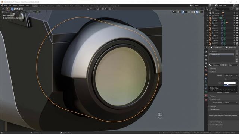Hide Cube.012 with its eye icon
The image size is (239, 134).
coord(235,26)
